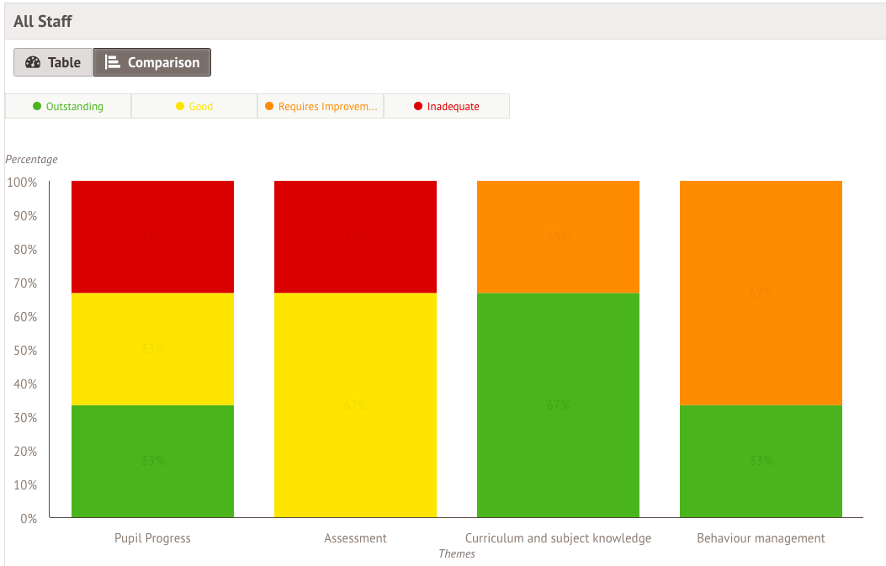Toggle the Inadequate series legend label

pyautogui.click(x=453, y=107)
